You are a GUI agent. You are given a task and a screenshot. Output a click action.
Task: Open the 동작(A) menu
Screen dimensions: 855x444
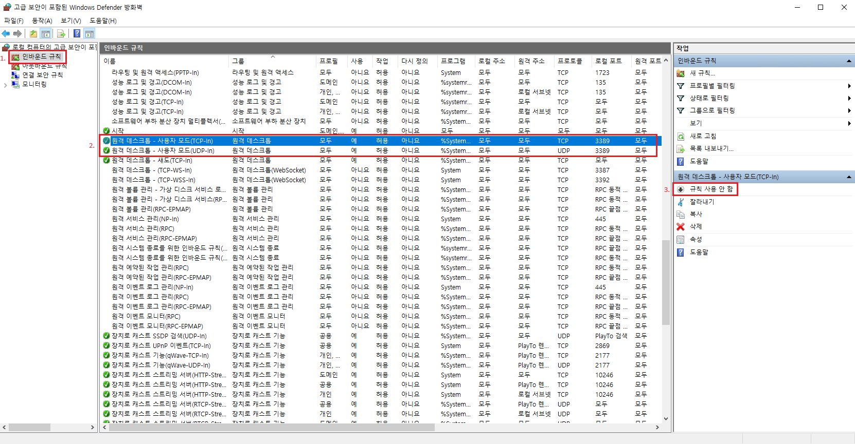coord(42,21)
